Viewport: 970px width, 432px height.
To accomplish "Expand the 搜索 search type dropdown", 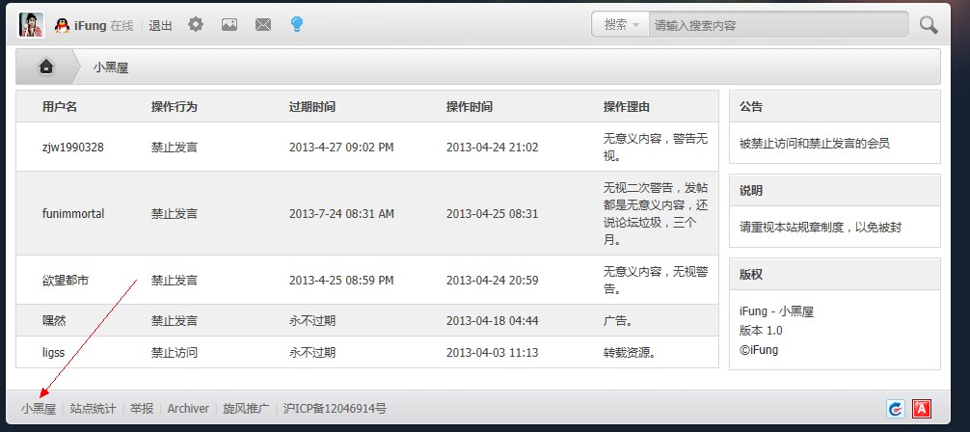I will 621,25.
